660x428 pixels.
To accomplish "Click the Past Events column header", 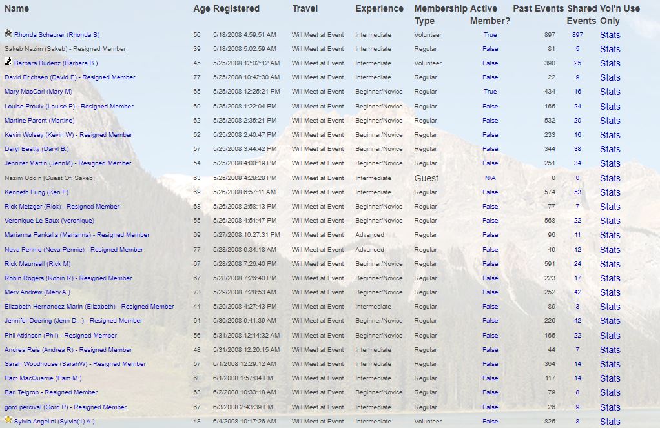I will coord(537,9).
